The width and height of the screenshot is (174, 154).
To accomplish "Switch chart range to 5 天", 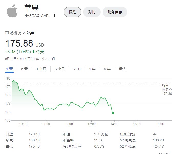I will 24,69.
